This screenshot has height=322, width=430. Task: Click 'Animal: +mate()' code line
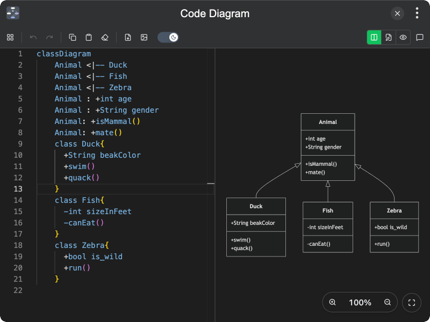tap(88, 133)
